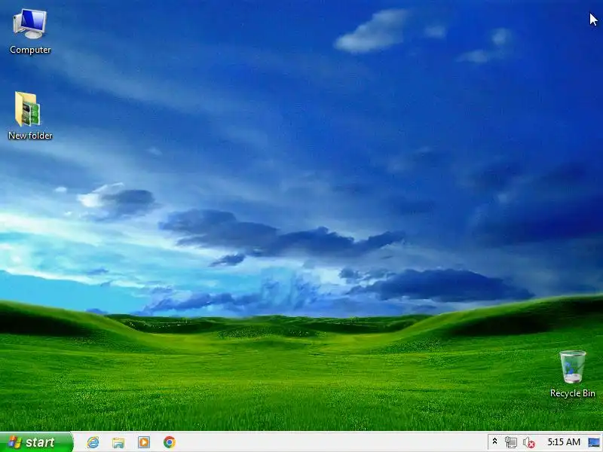Open File Explorer from taskbar
The image size is (603, 452).
[118, 442]
